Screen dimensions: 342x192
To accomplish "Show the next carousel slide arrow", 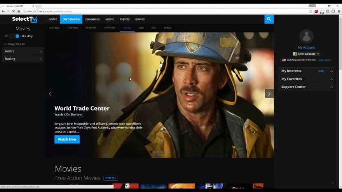I will point(269,93).
